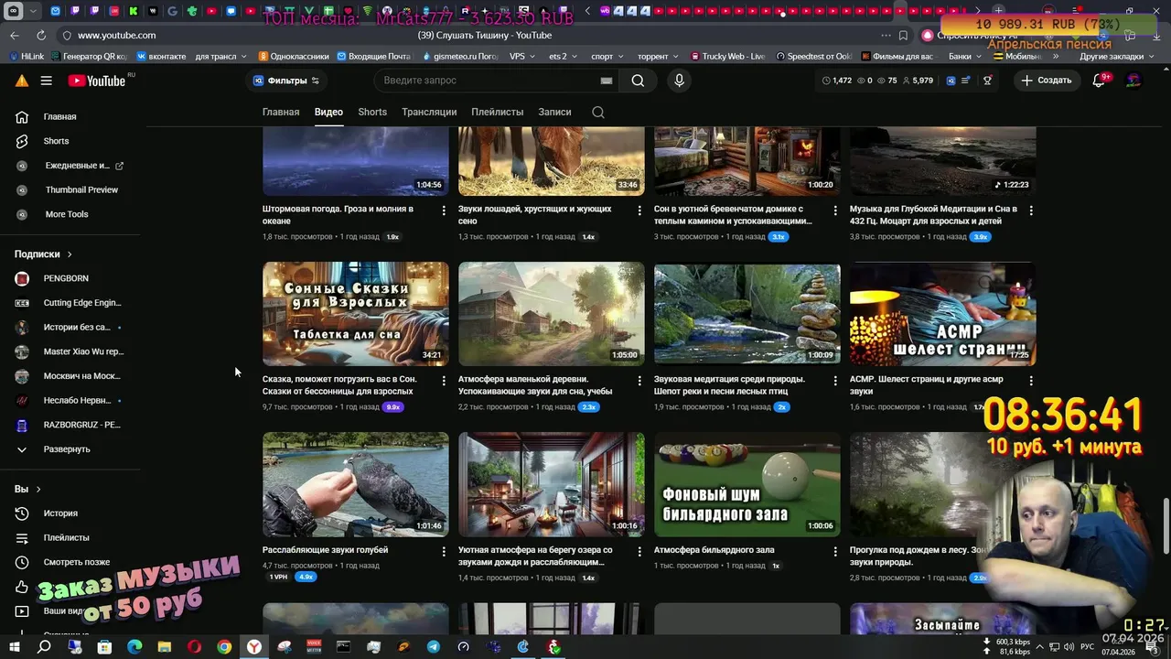Expand the Подписки section chevron

click(70, 254)
